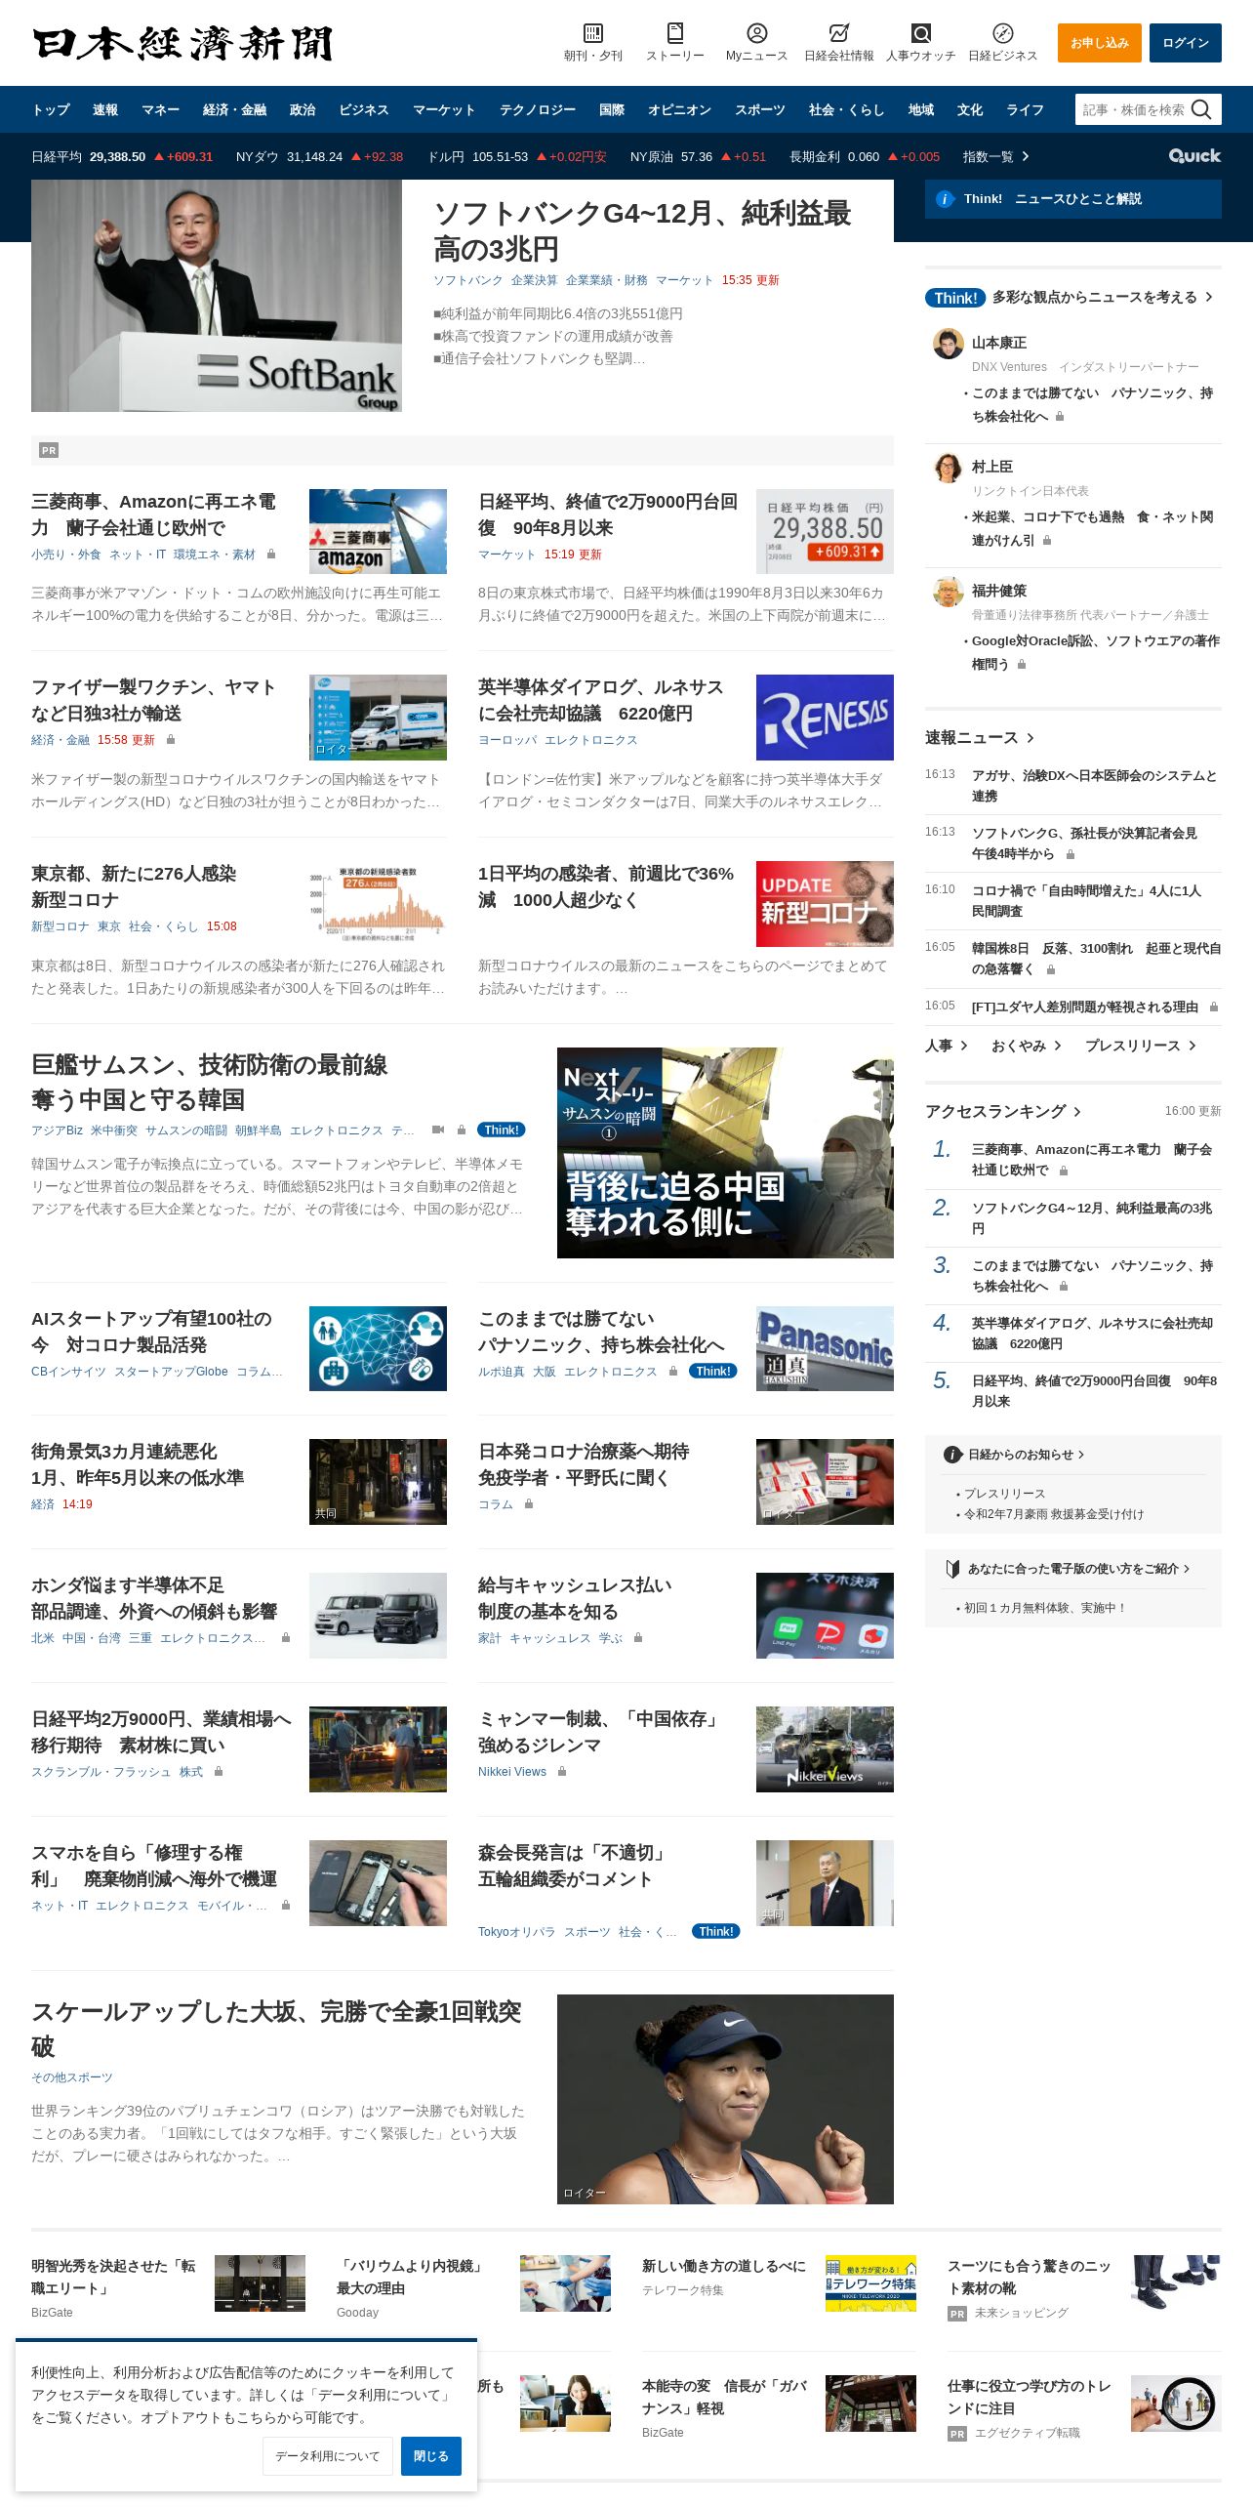This screenshot has width=1253, height=2507.
Task: Select スポーツ in navigation bar
Action: coord(760,109)
